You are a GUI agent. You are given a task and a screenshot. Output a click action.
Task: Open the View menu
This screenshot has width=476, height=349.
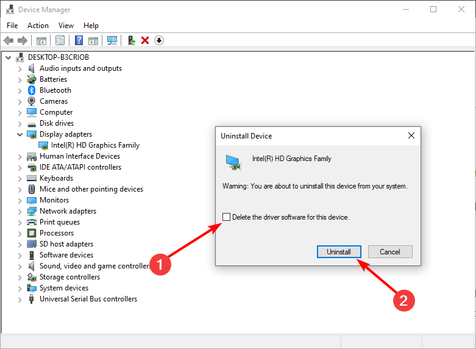point(66,26)
